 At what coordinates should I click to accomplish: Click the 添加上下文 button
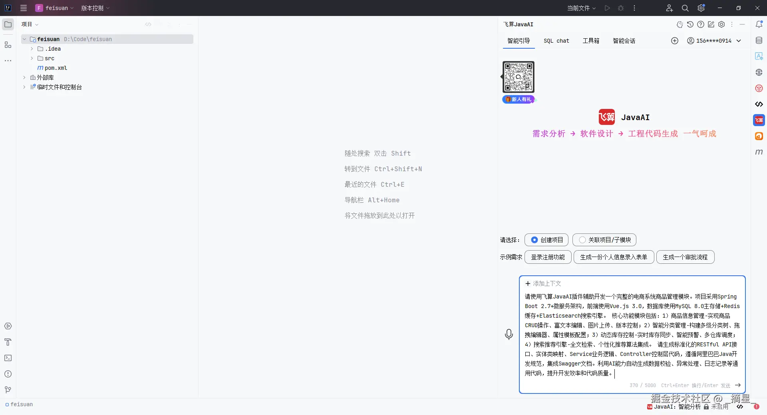[543, 283]
